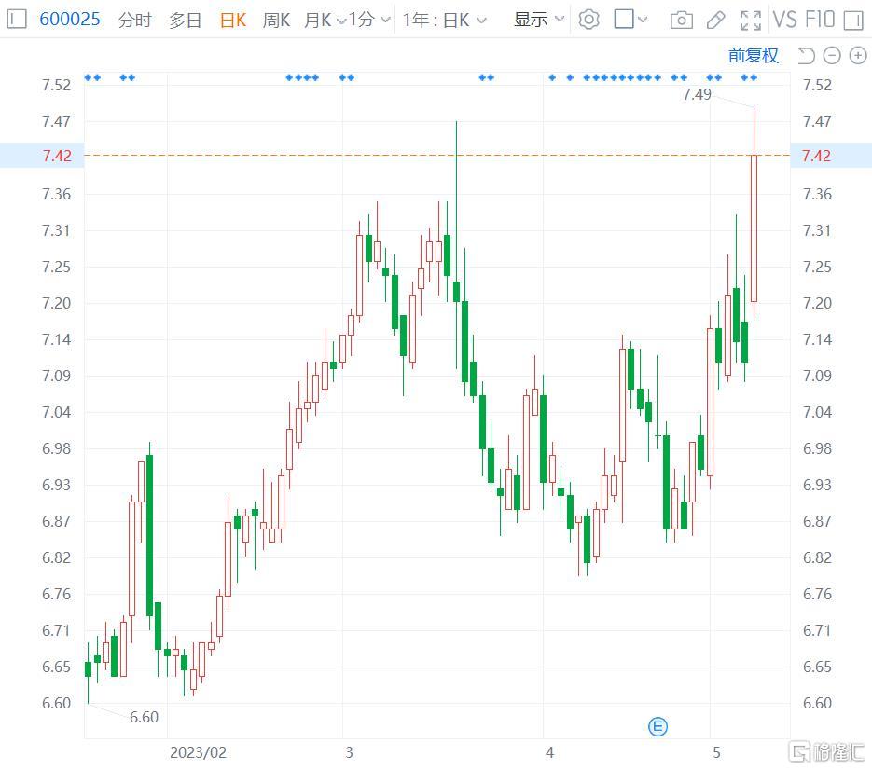872x770 pixels.
Task: Switch to 多日 multi-day tab
Action: tap(185, 20)
